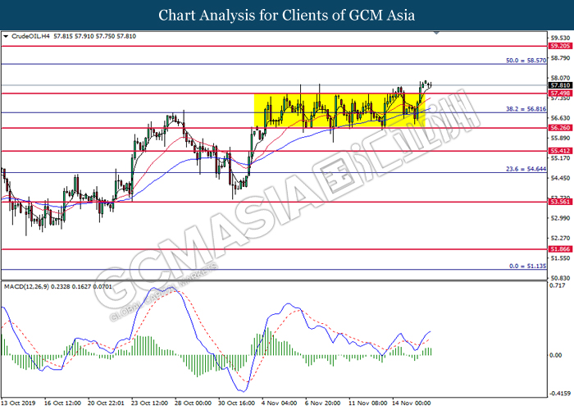This screenshot has height=410, width=574.
Task: Click the 23 Oct 12:00 time label
Action: point(150,403)
